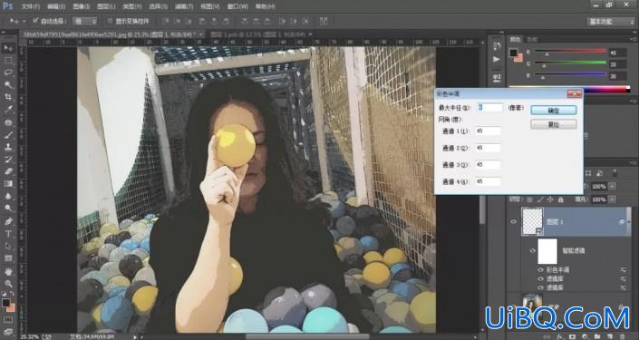Click lock position icon in Layers panel
639x340 pixels.
(550, 199)
